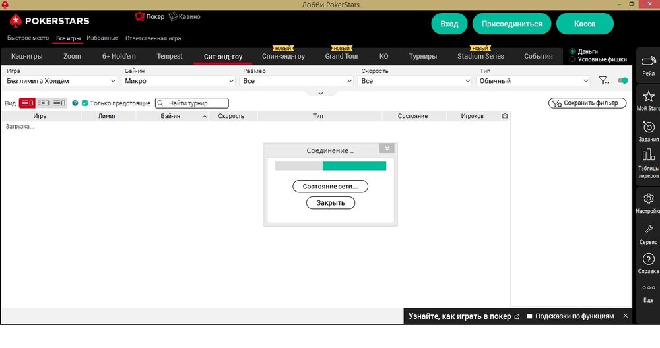This screenshot has width=660, height=348.
Task: Open the Race sidebar icon
Action: 648,61
